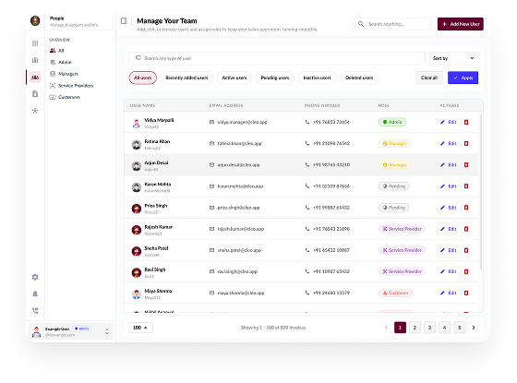Open settings gear in left rail

click(x=35, y=277)
